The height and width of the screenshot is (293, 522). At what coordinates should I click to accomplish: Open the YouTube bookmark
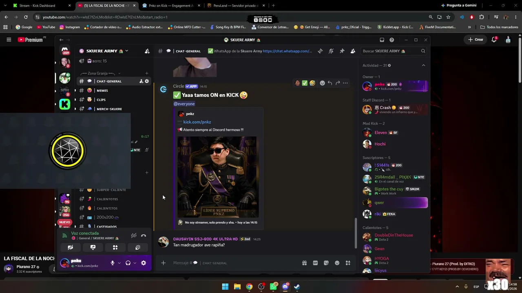click(x=46, y=27)
